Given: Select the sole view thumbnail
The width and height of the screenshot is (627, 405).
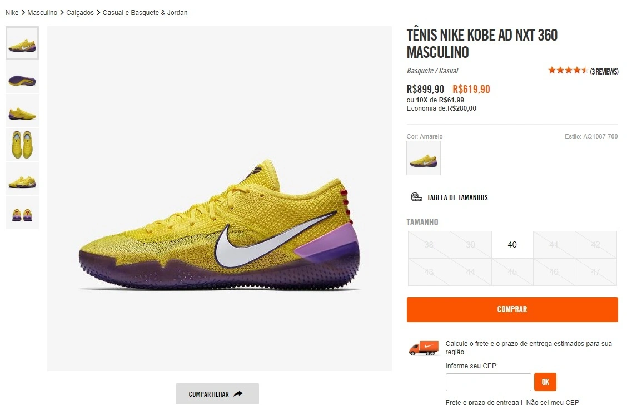Looking at the screenshot, I should pos(22,77).
